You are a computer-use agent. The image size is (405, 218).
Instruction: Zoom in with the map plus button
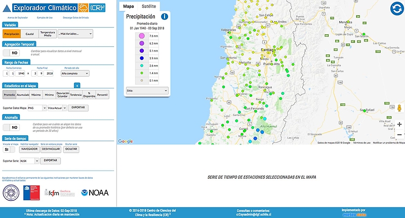click(x=399, y=124)
